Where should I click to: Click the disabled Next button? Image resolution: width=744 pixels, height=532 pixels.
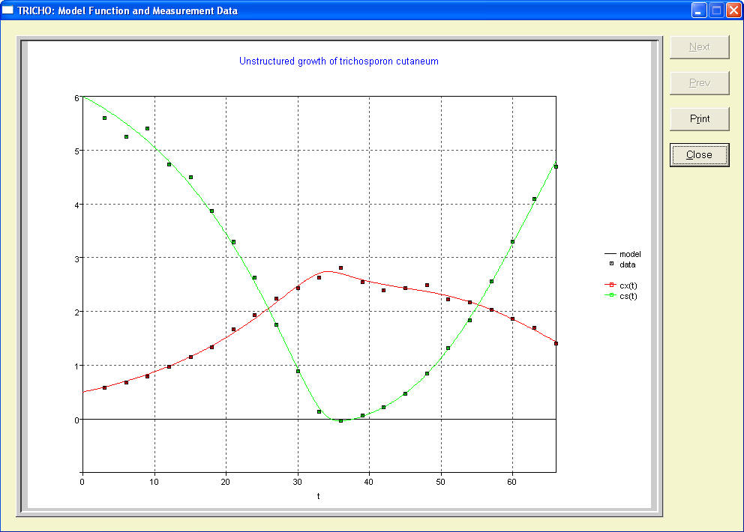click(699, 47)
